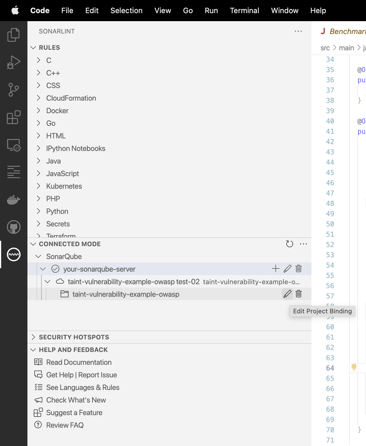Click the folder icon of taint-vulnerability-example-owasp
366x446 pixels.
tap(65, 294)
